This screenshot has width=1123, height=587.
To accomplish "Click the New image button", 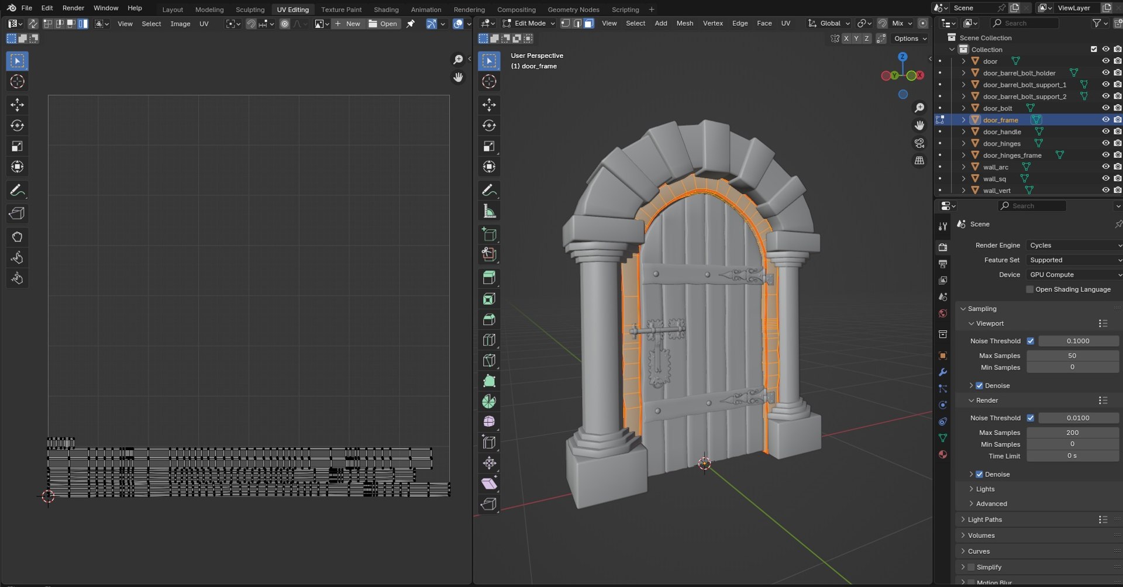I will pyautogui.click(x=347, y=24).
